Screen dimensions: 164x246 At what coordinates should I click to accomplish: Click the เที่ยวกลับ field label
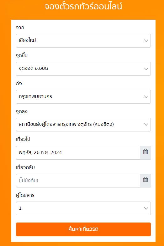pyautogui.click(x=25, y=167)
